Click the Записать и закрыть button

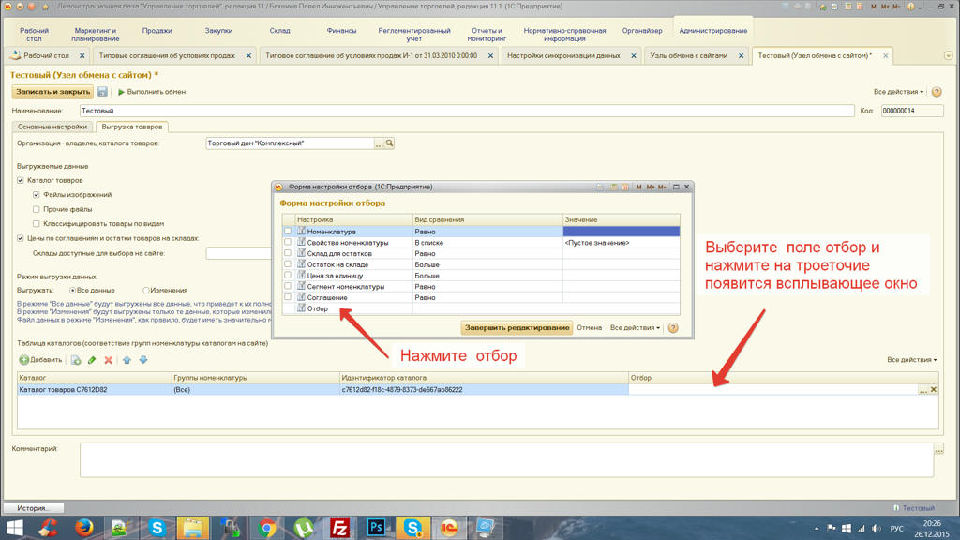(52, 92)
